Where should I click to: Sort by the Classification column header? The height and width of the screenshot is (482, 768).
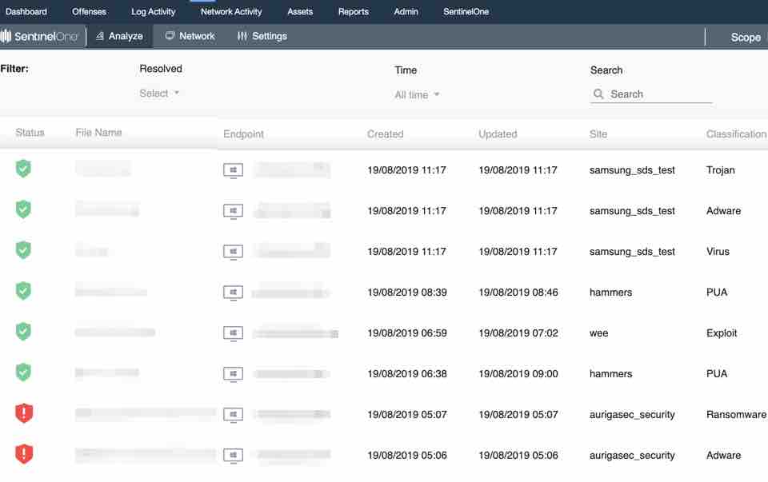[735, 134]
